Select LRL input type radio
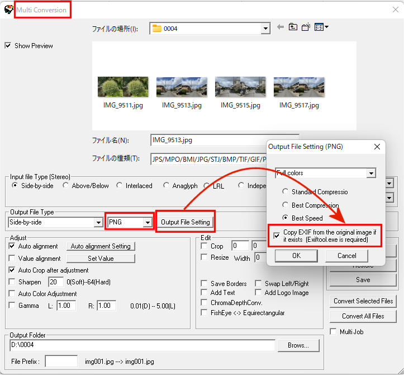Screen dimensions: 404x375 point(206,186)
